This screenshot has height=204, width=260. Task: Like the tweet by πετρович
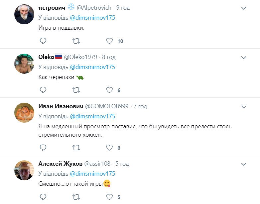(109, 41)
